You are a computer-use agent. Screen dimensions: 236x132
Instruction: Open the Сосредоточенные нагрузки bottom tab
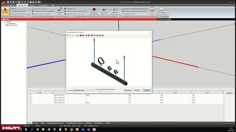pyautogui.click(x=55, y=123)
